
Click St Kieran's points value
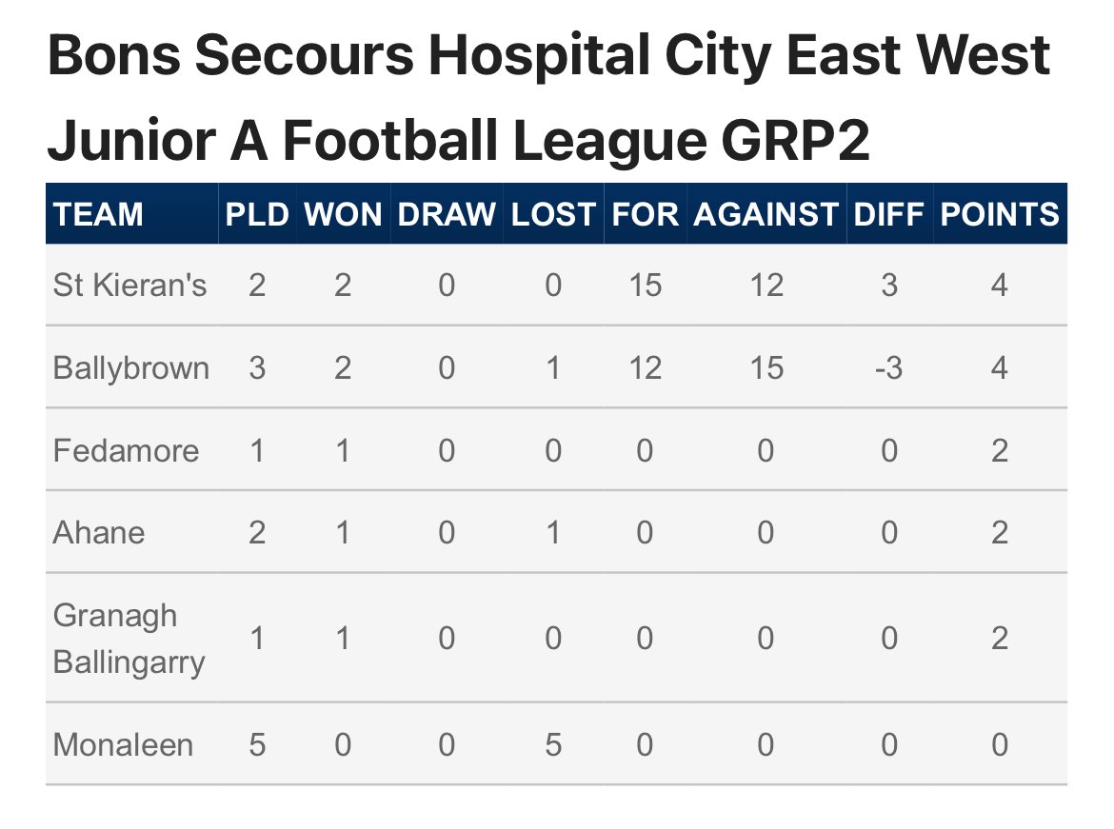pyautogui.click(x=999, y=286)
